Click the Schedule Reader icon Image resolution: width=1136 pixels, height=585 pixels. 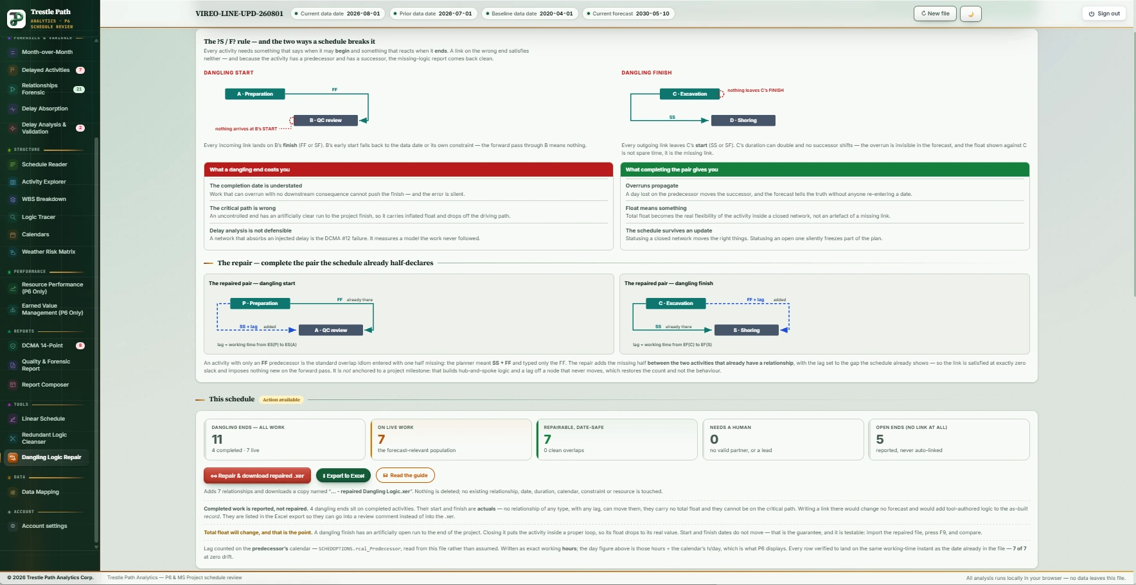pos(13,165)
